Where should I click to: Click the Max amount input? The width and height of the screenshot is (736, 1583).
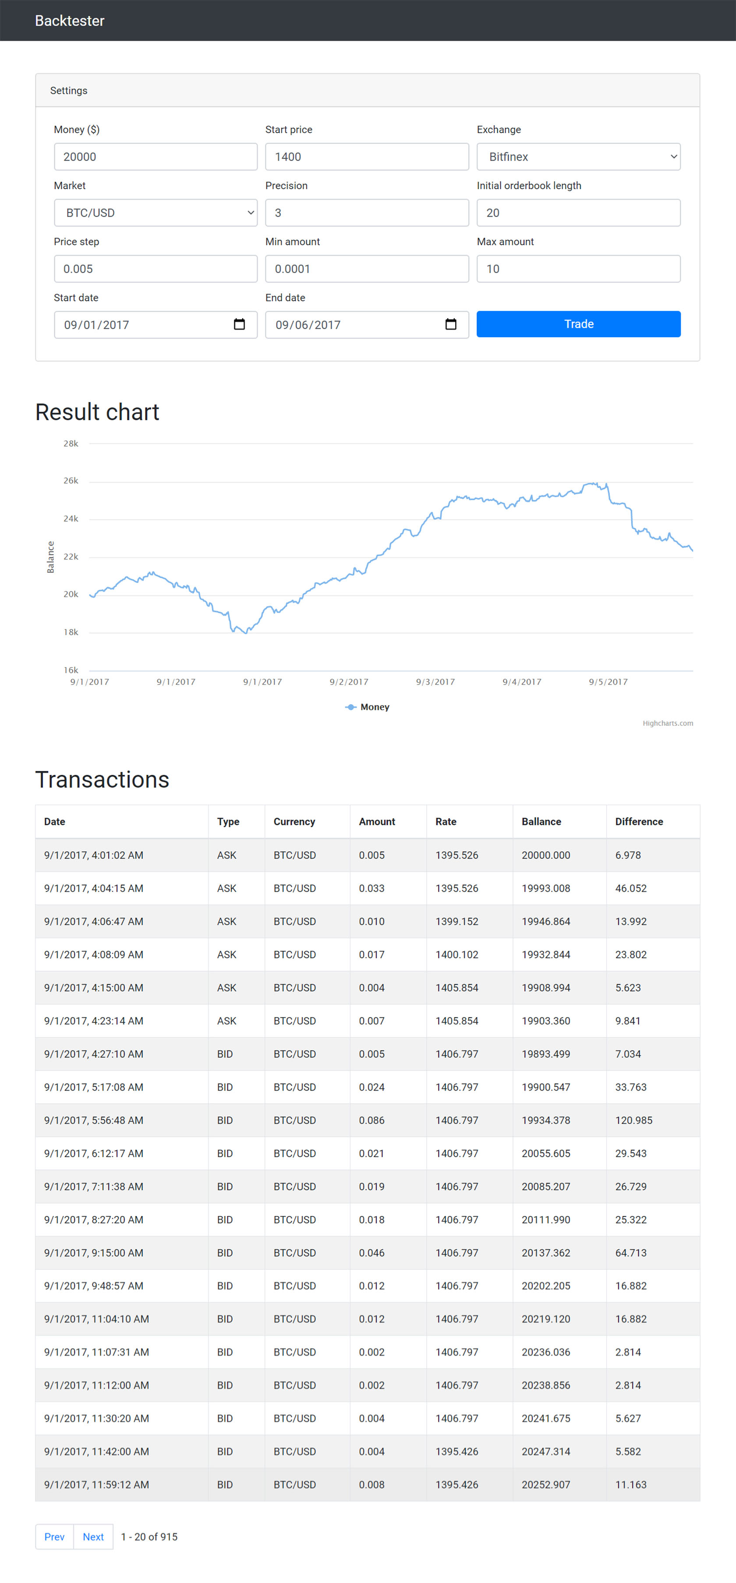[x=578, y=269]
